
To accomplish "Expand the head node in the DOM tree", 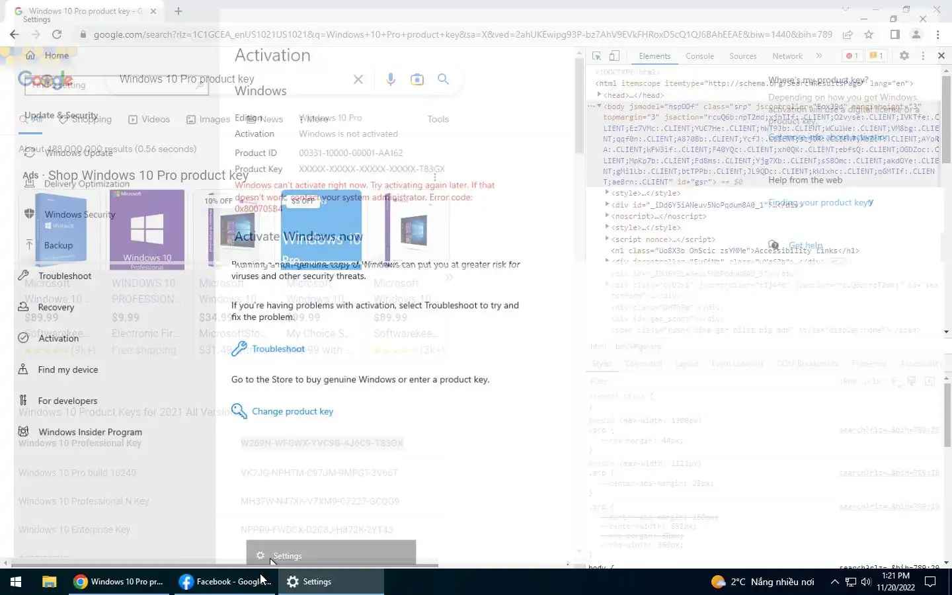I will [600, 95].
